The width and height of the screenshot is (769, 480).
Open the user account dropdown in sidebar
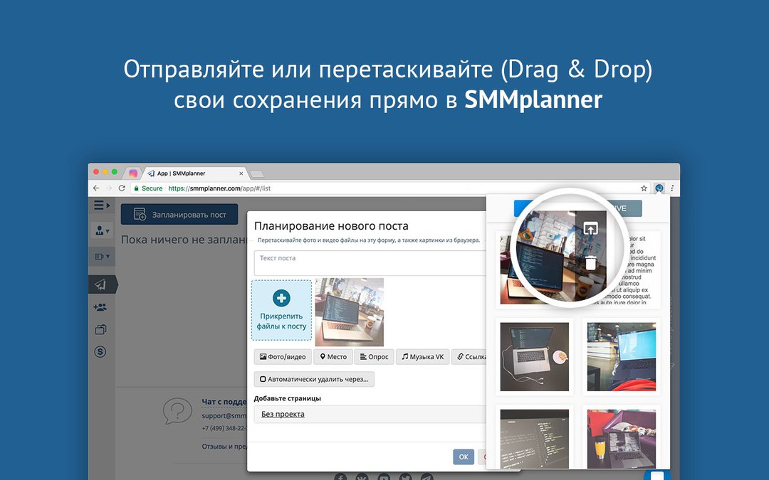(102, 230)
